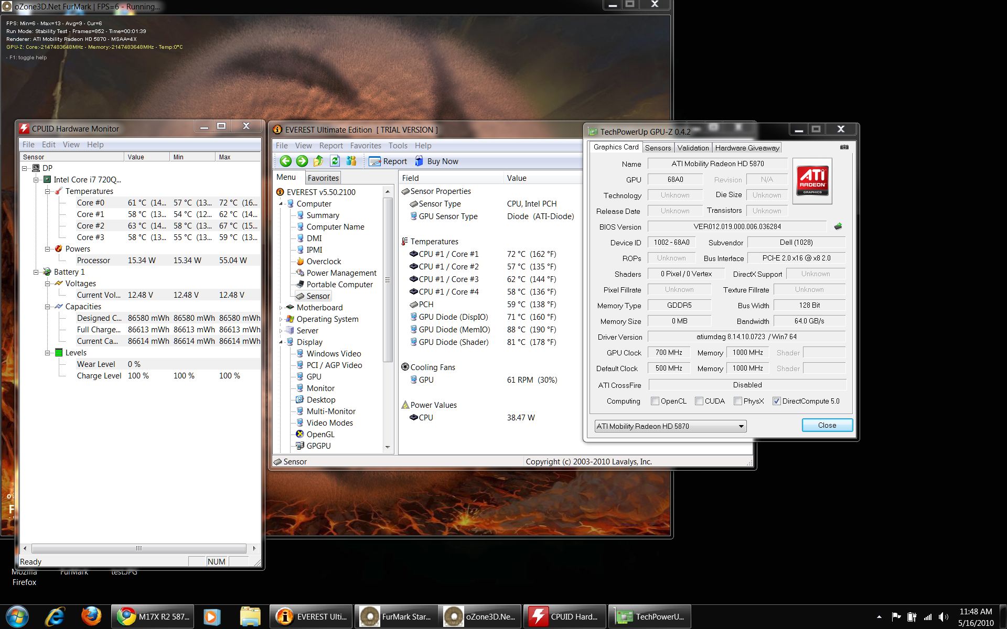Click the network signal tray icon
The width and height of the screenshot is (1007, 629).
928,617
